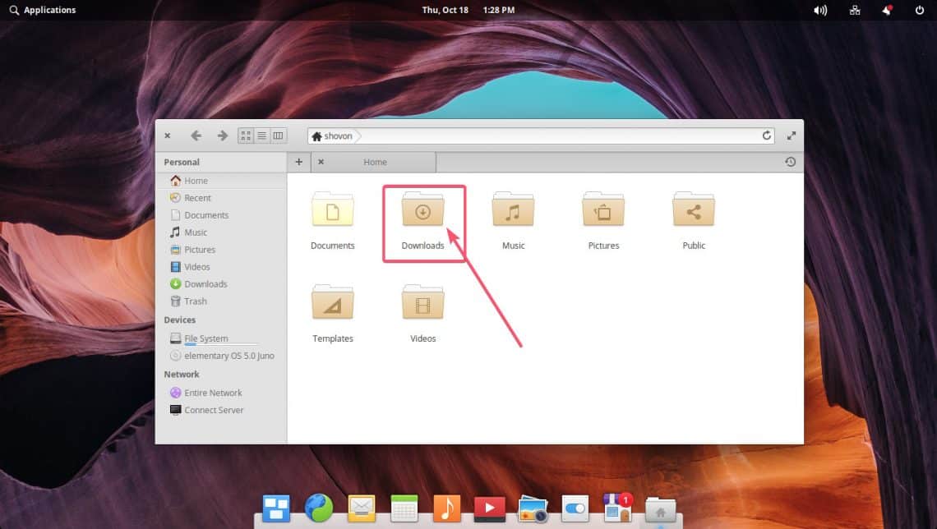The image size is (937, 529).
Task: Collapse the Devices sidebar section
Action: pyautogui.click(x=180, y=320)
